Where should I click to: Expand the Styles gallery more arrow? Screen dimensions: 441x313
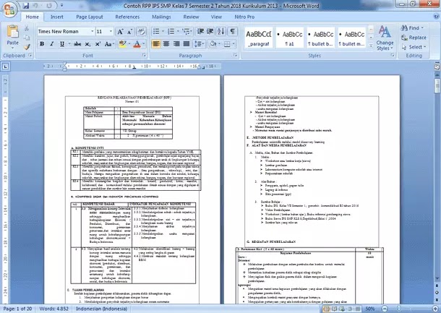[371, 45]
